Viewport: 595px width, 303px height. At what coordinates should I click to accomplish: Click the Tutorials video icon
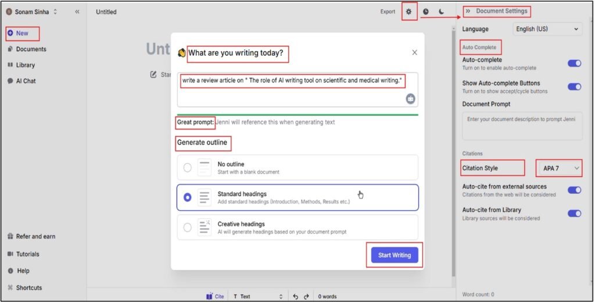click(10, 254)
